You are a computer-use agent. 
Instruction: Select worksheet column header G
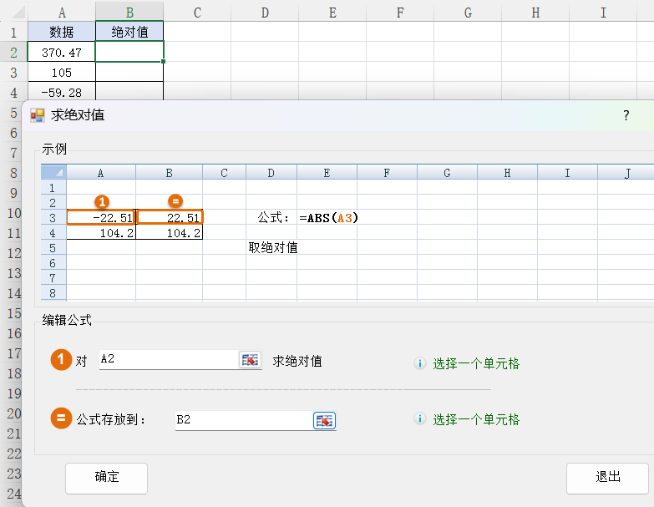pos(468,12)
